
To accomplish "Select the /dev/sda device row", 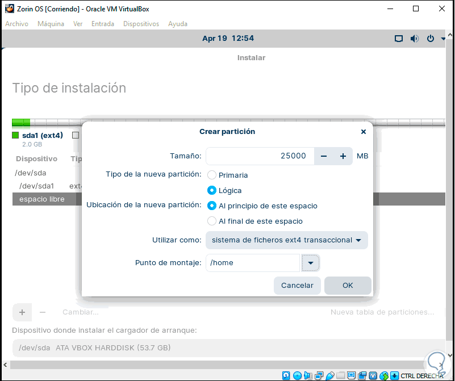I will point(31,173).
